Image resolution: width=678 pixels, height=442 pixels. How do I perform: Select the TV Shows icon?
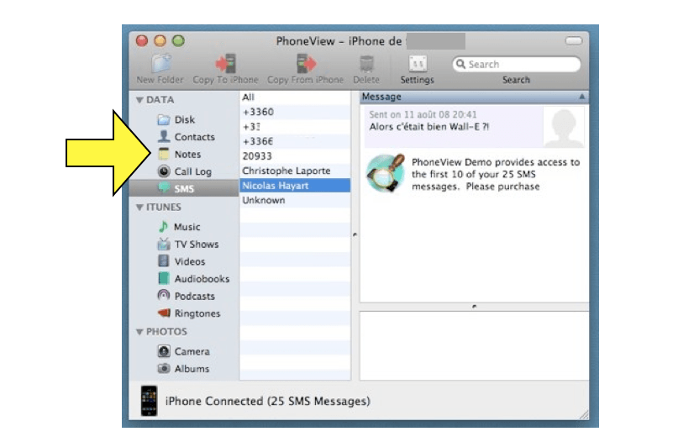click(164, 244)
